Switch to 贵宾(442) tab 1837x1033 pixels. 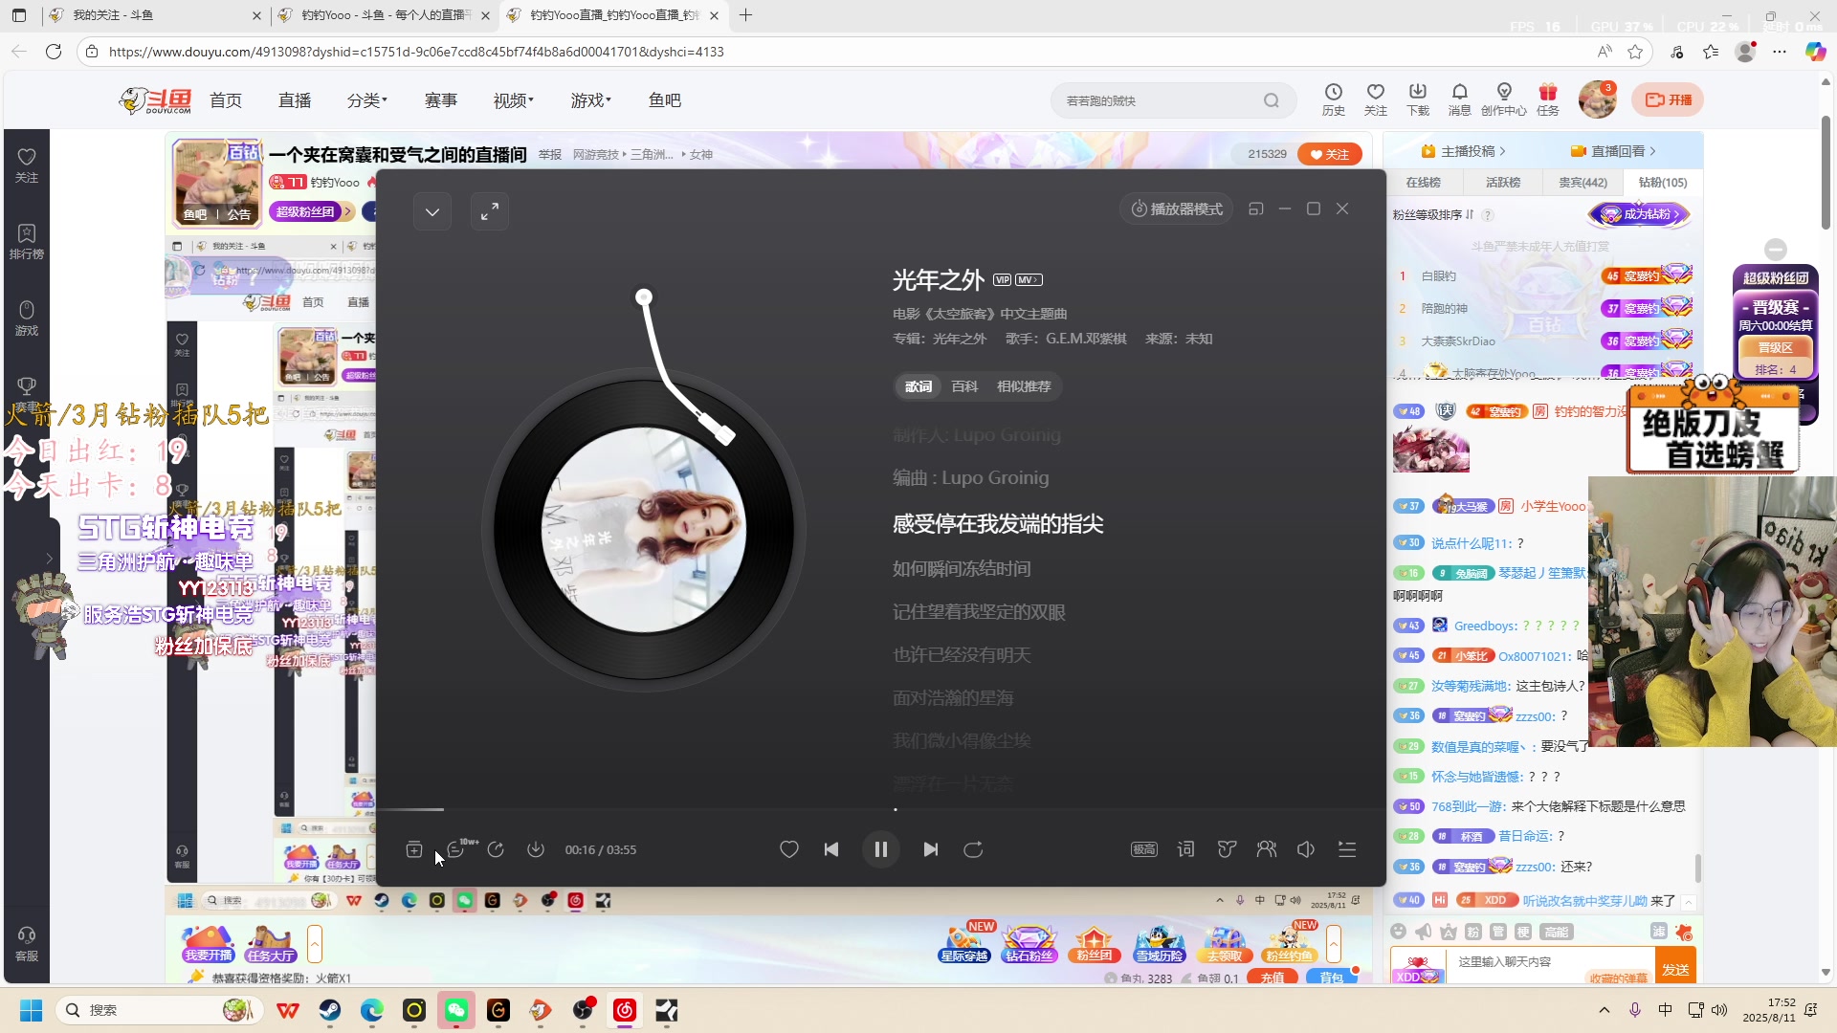(1582, 182)
